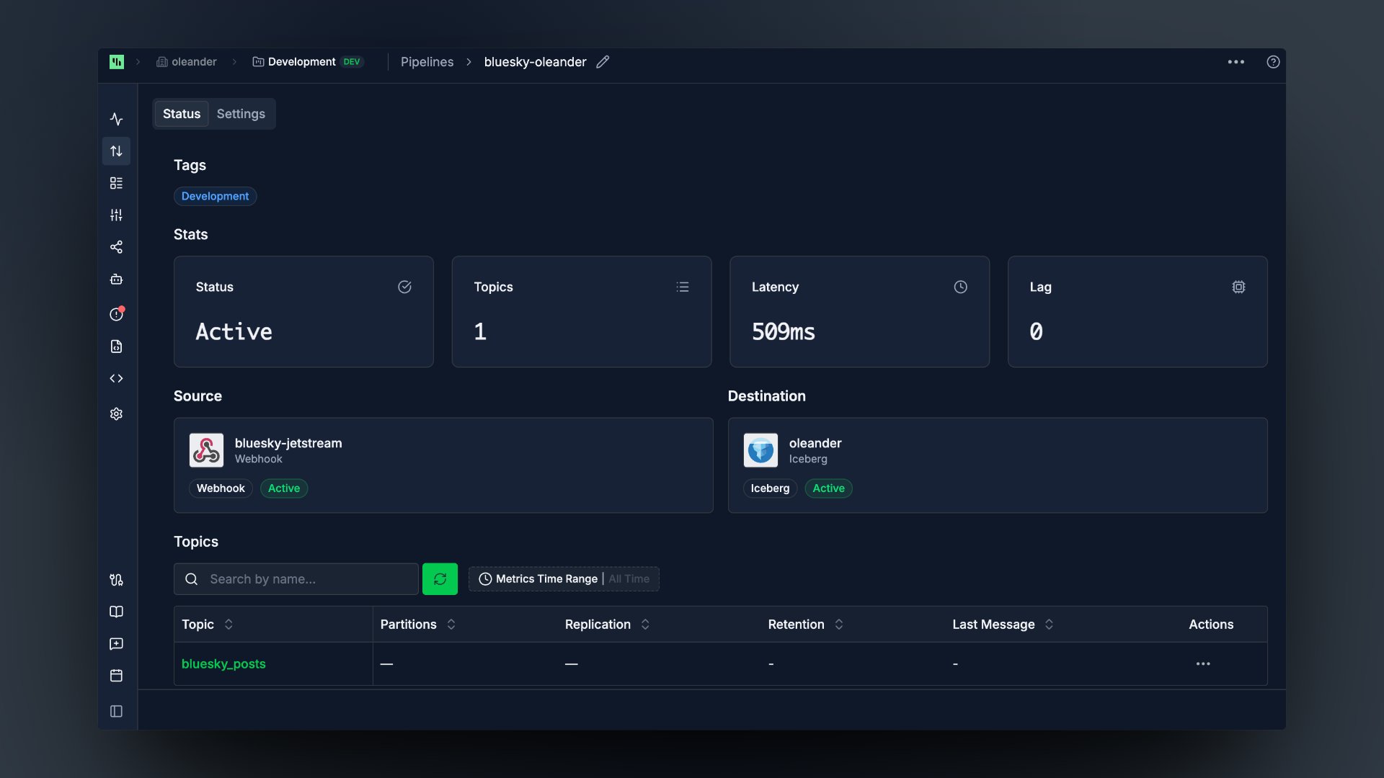1384x778 pixels.
Task: Click the green refresh topics button
Action: 440,579
